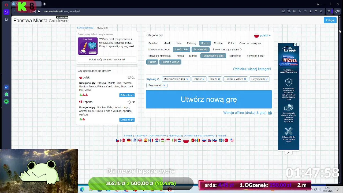Click the send/flow arrow icon in toolbar
The image size is (343, 193).
(x=300, y=11)
